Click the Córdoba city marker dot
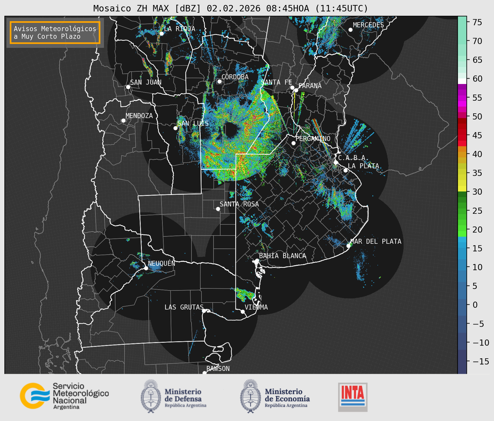The image size is (494, 421). point(219,81)
